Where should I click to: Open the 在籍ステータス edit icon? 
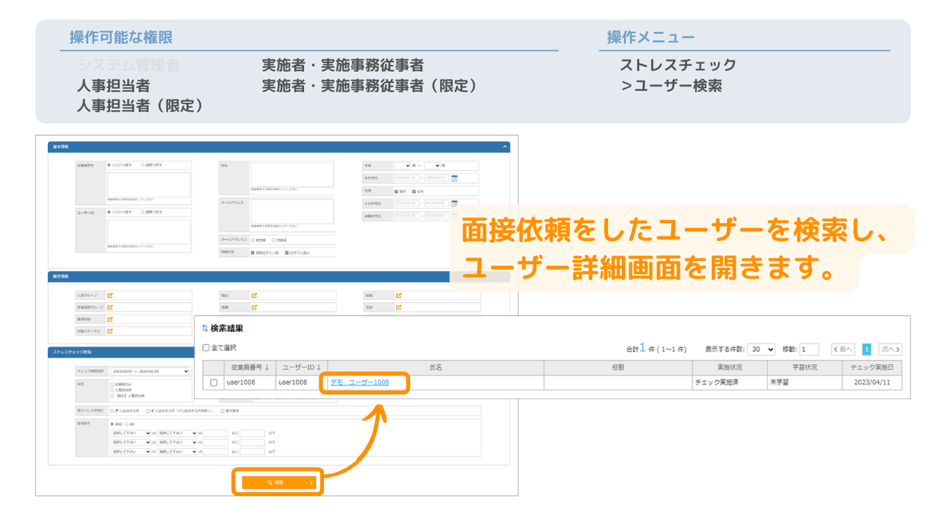click(110, 331)
